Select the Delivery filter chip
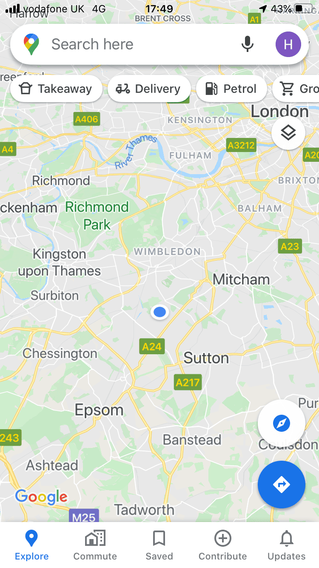 pos(149,89)
